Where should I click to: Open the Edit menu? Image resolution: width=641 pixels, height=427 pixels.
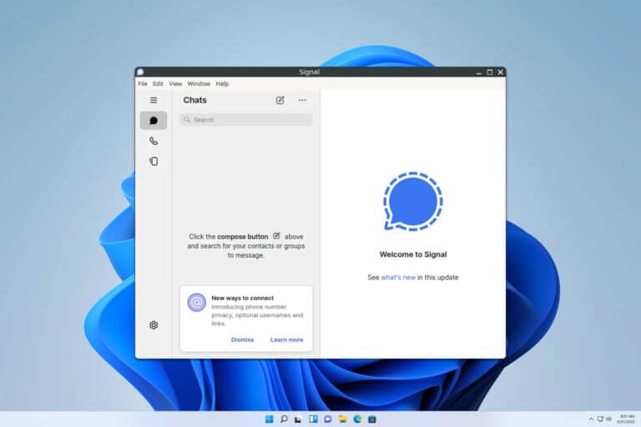coord(158,83)
